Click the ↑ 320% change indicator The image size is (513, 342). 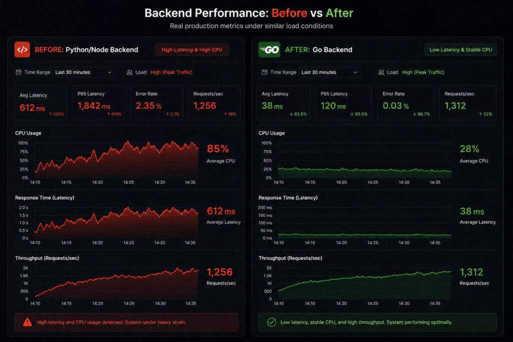56,114
